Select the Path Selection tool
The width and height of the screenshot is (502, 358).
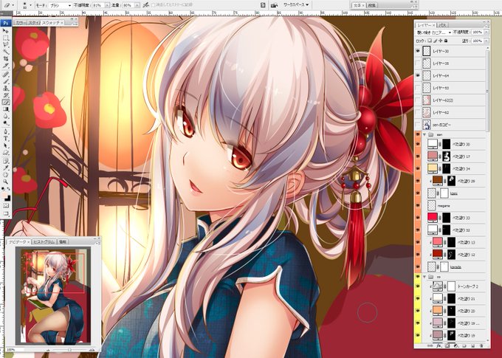[5, 146]
